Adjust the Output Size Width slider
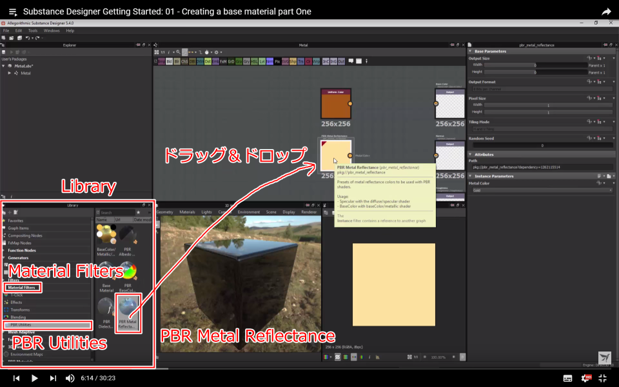This screenshot has width=619, height=387. tap(535, 65)
